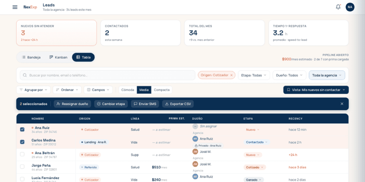This screenshot has width=365, height=182.
Task: Click the AR avatar in Carlos Medina row
Action: coord(195,139)
